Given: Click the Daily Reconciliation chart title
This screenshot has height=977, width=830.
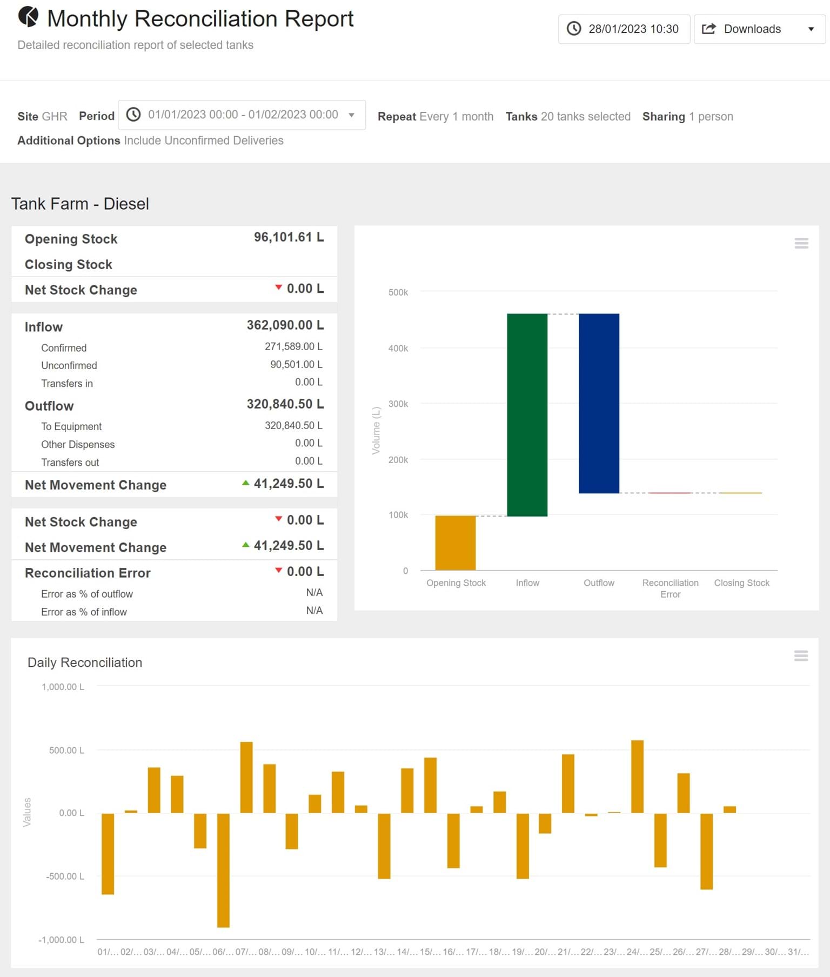Looking at the screenshot, I should 85,663.
